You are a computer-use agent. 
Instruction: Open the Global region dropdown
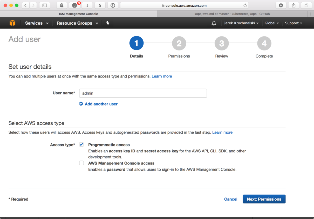click(x=272, y=23)
